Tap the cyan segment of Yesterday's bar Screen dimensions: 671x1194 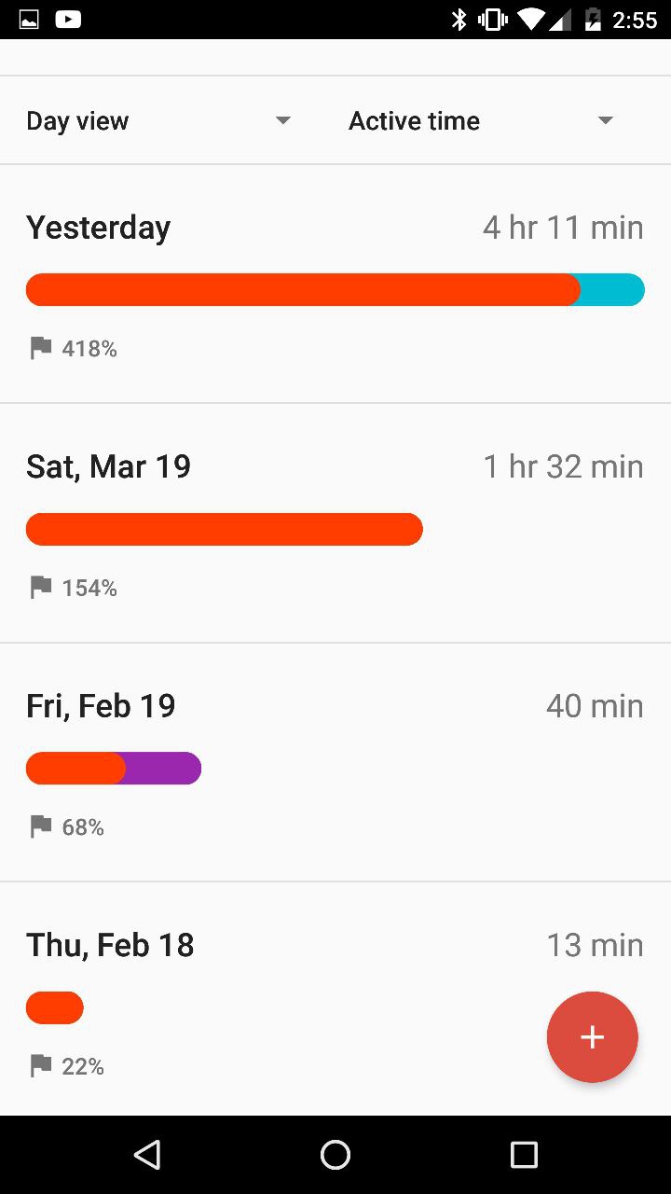point(612,289)
